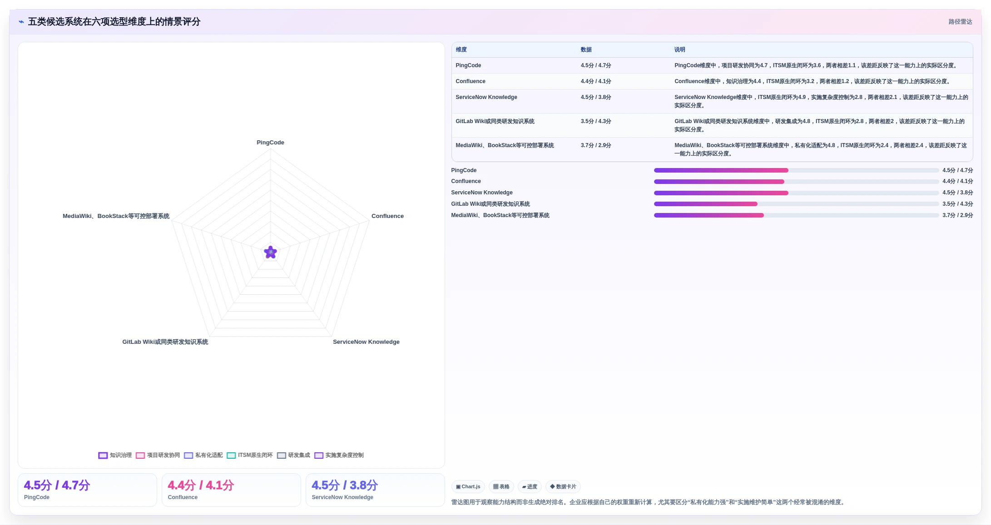Select the Confluence table row name
Viewport: 991px width, 525px height.
(x=471, y=81)
